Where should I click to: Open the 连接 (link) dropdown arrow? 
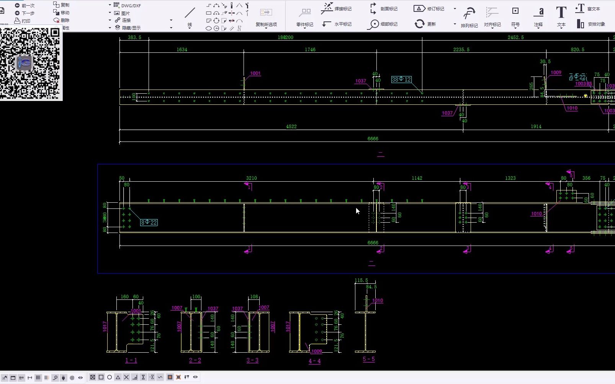coord(110,20)
